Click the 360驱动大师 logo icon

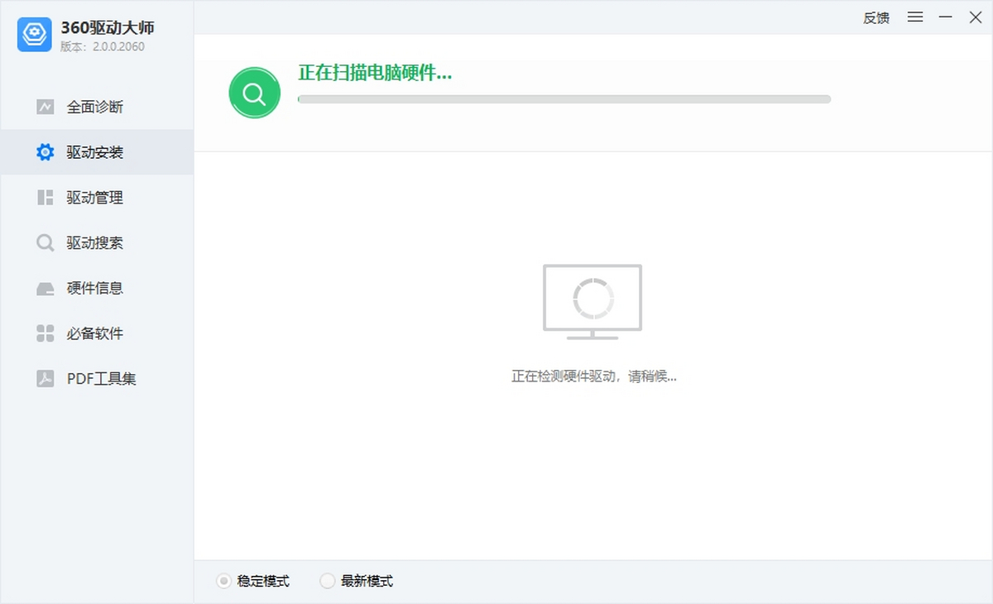click(x=34, y=35)
